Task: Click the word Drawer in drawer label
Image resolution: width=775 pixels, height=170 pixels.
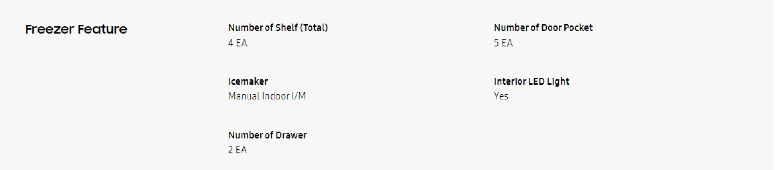Action: (291, 135)
